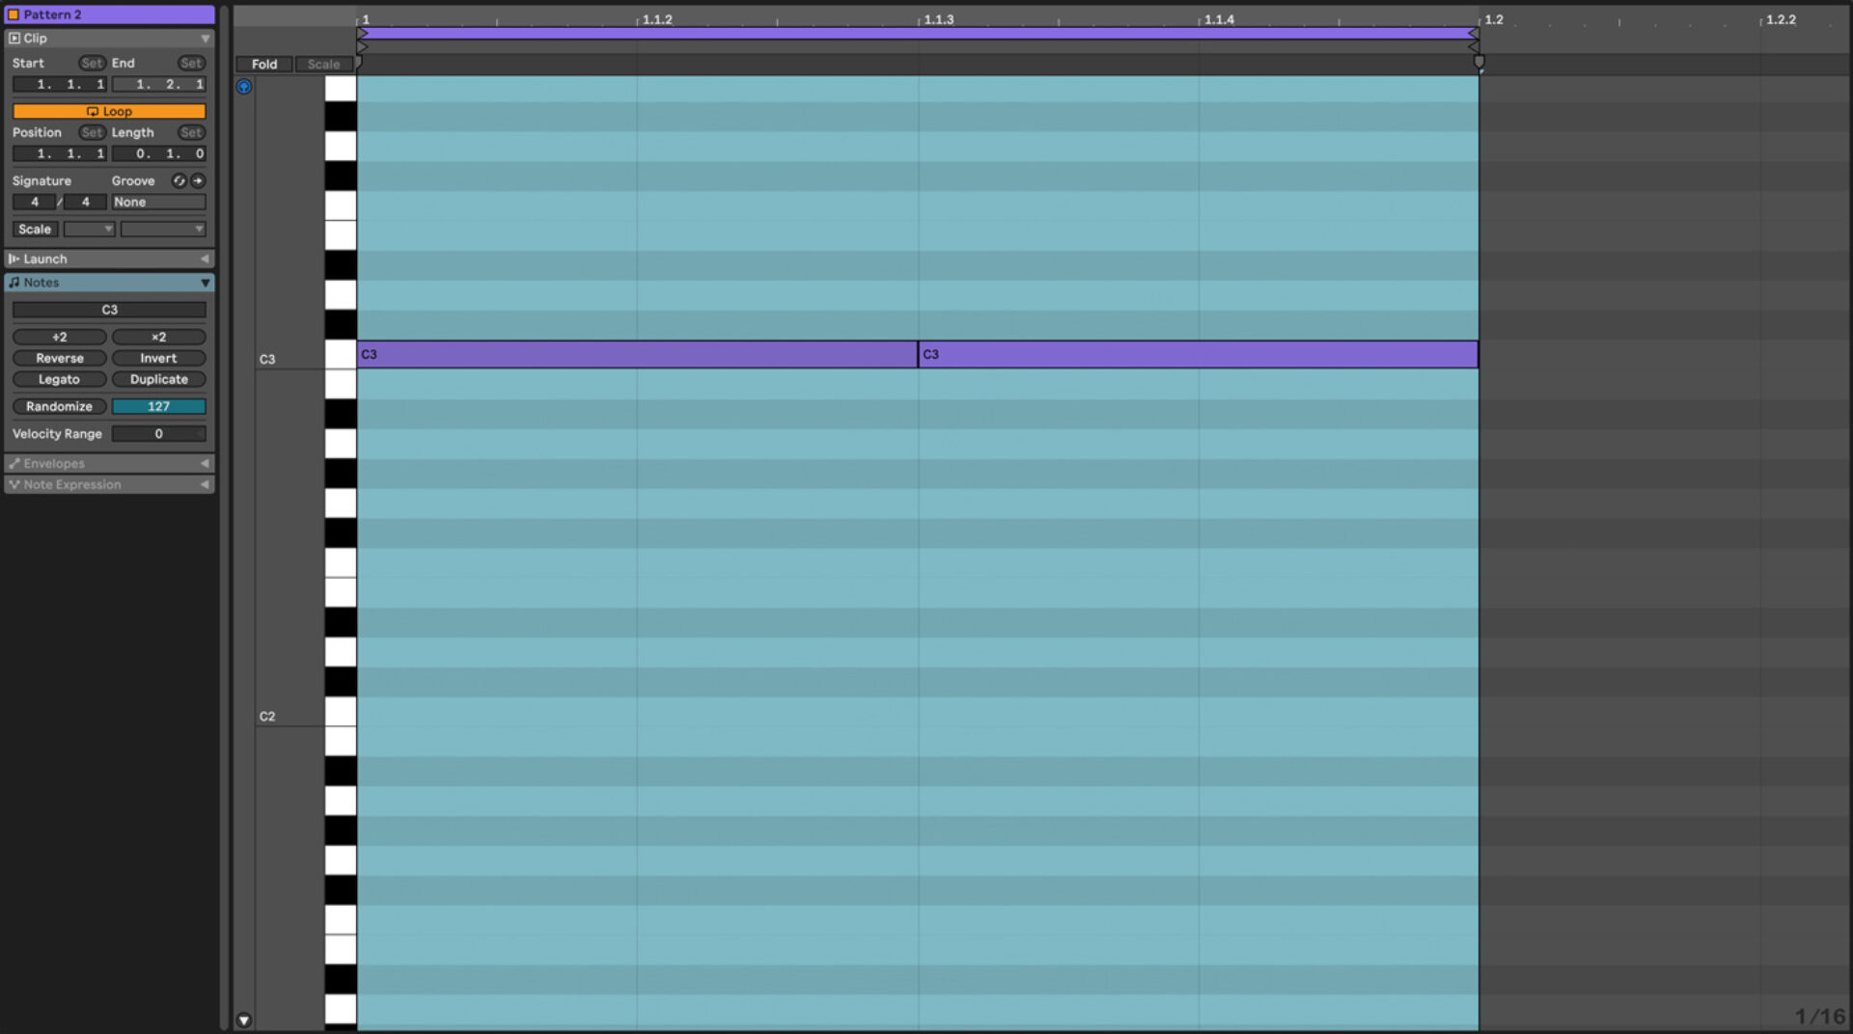Collapse the Notes panel with its triangle
The height and width of the screenshot is (1034, 1853).
coord(204,283)
